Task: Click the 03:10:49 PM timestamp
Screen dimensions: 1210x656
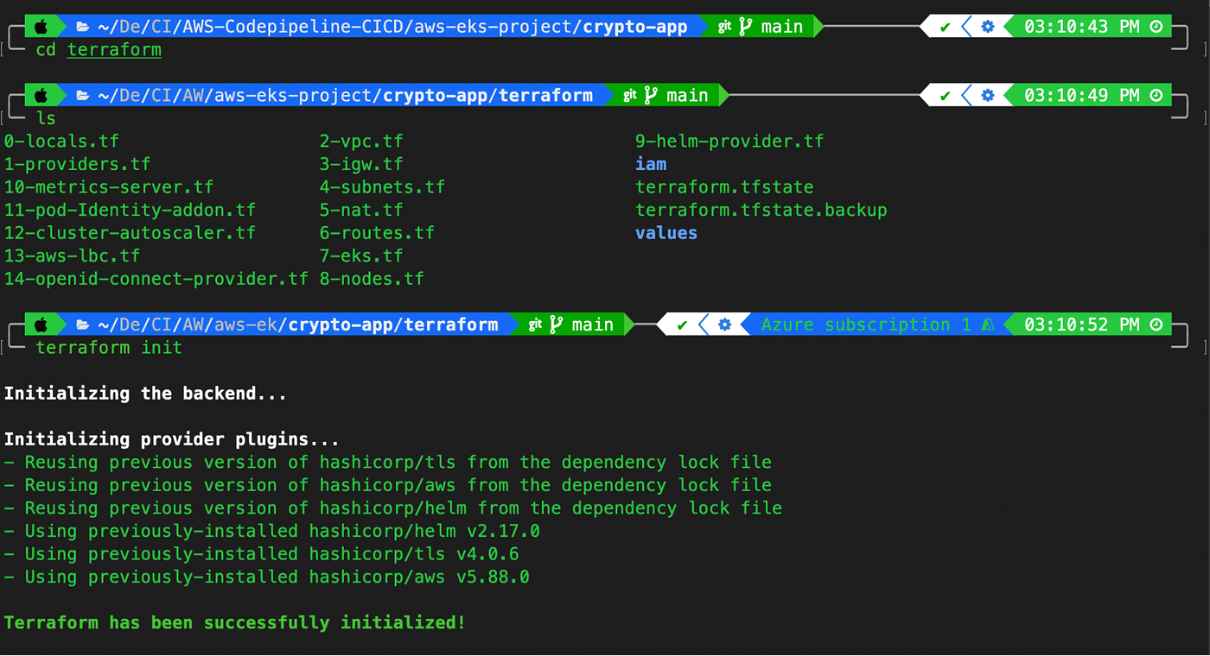Action: 1082,96
